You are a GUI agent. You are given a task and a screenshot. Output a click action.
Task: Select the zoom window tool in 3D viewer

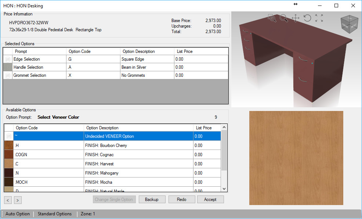(272, 18)
